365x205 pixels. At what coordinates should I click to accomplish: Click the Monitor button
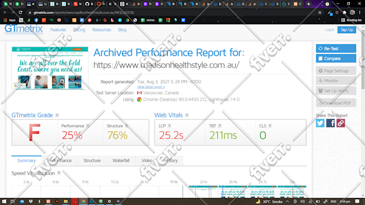tap(336, 81)
